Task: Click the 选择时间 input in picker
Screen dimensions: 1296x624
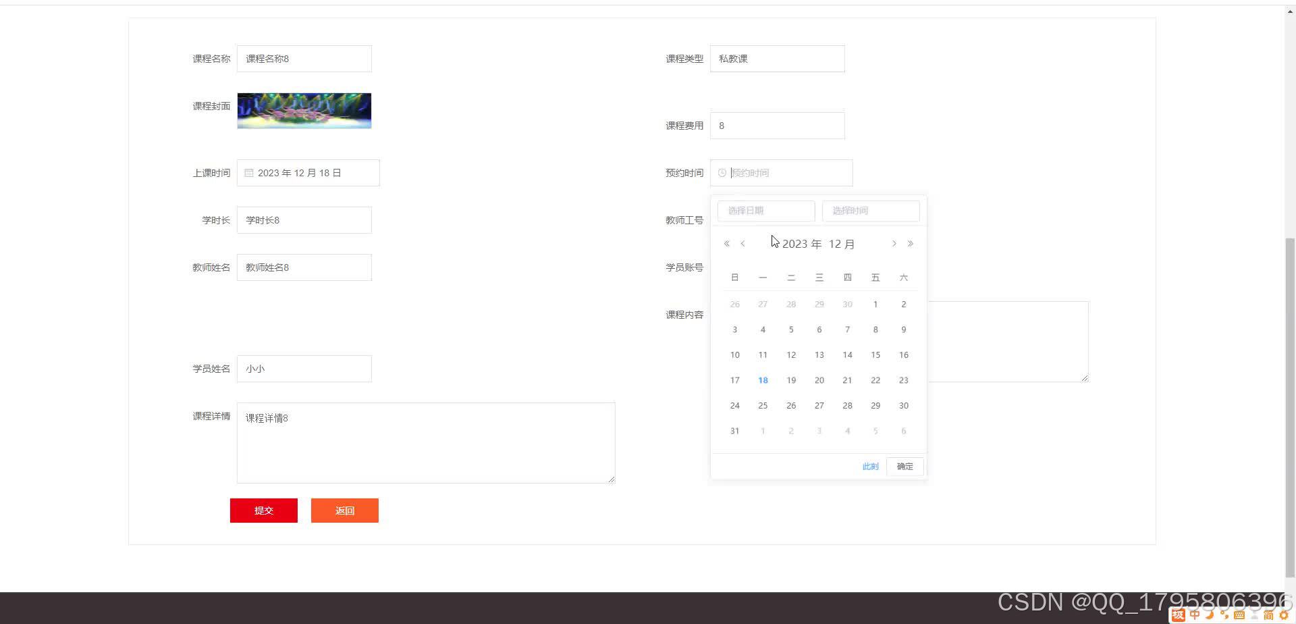Action: [x=871, y=211]
